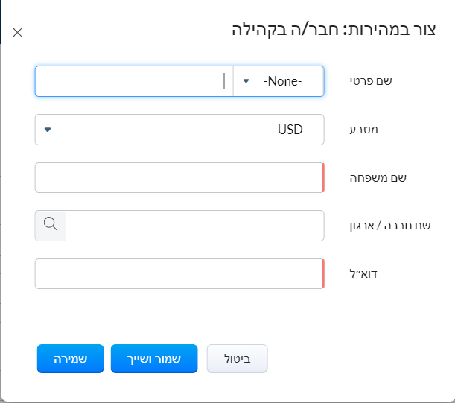
Task: Cancel with the ביטול button
Action: point(237,358)
